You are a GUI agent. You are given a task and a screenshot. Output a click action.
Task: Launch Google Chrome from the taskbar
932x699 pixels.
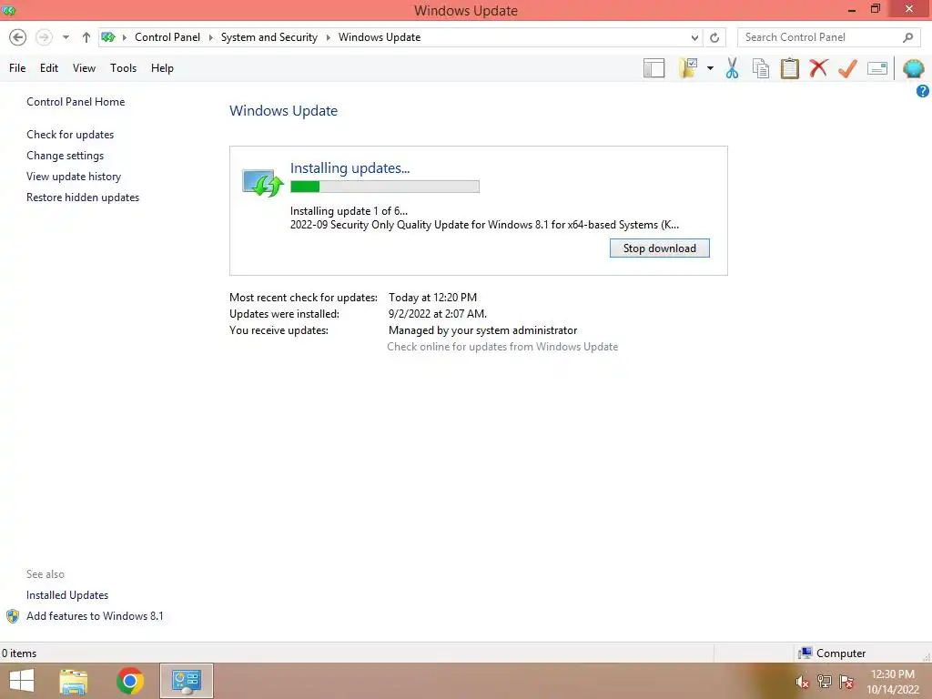130,681
